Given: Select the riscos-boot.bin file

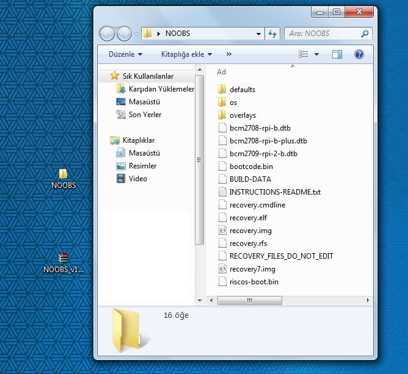Looking at the screenshot, I should click(x=248, y=282).
